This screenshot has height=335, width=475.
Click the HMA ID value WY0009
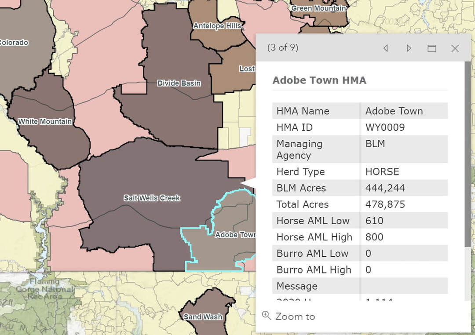(x=385, y=127)
